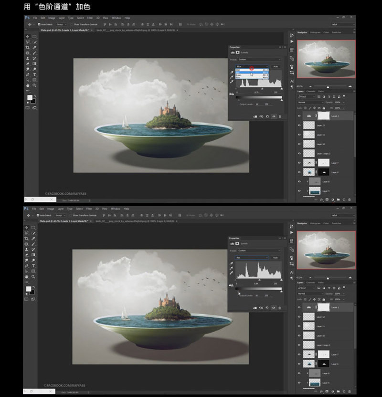Pick the white point eyedropper in bottom Properties panel

click(232, 273)
